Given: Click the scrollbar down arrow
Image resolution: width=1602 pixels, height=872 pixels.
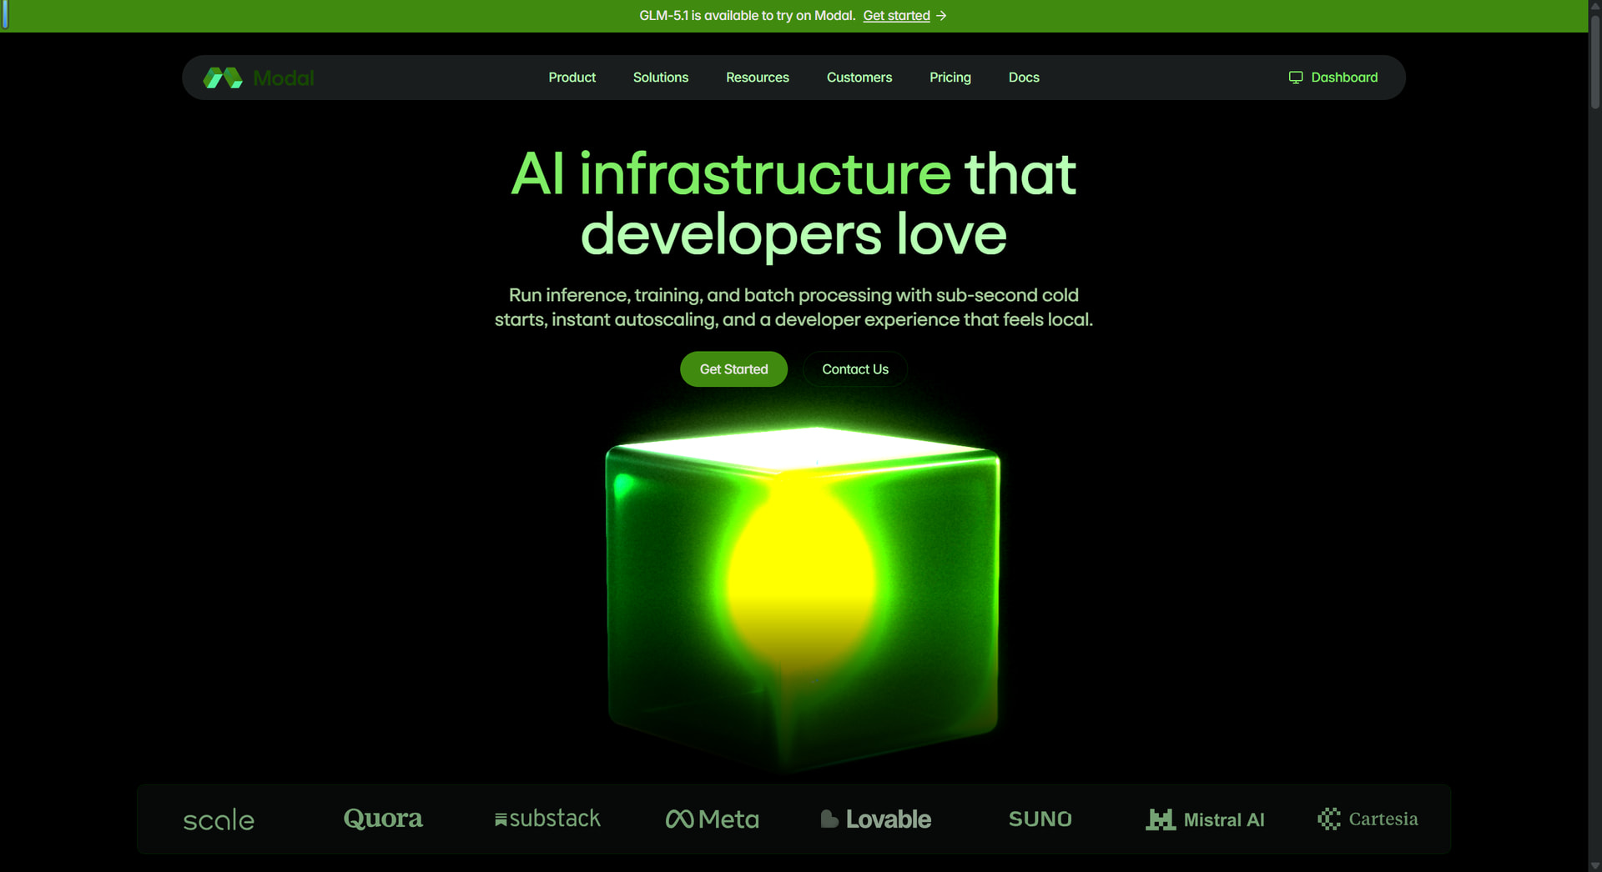Looking at the screenshot, I should pyautogui.click(x=1595, y=865).
